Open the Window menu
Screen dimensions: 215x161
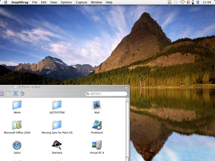click(97, 3)
